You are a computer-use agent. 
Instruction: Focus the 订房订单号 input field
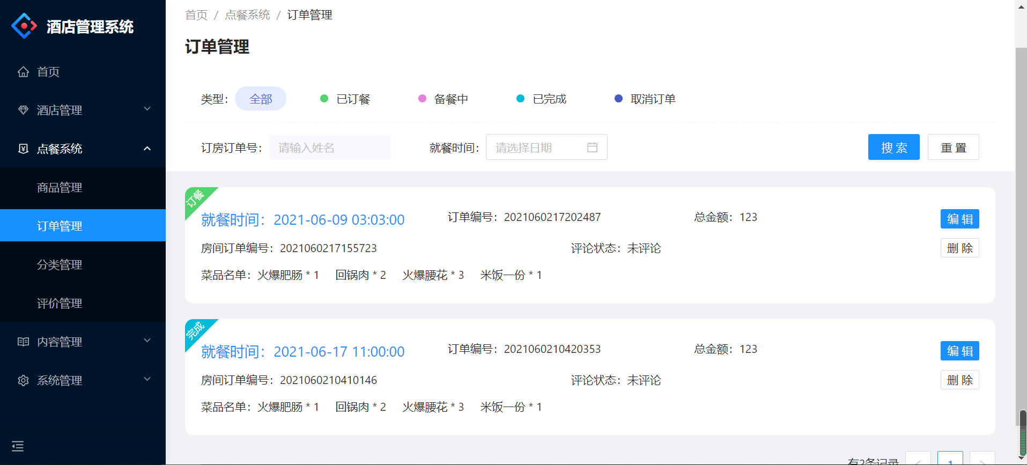tap(329, 147)
